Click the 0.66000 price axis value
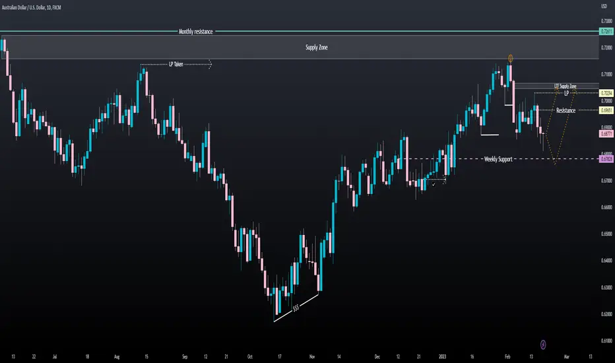The width and height of the screenshot is (615, 363). tap(607, 207)
